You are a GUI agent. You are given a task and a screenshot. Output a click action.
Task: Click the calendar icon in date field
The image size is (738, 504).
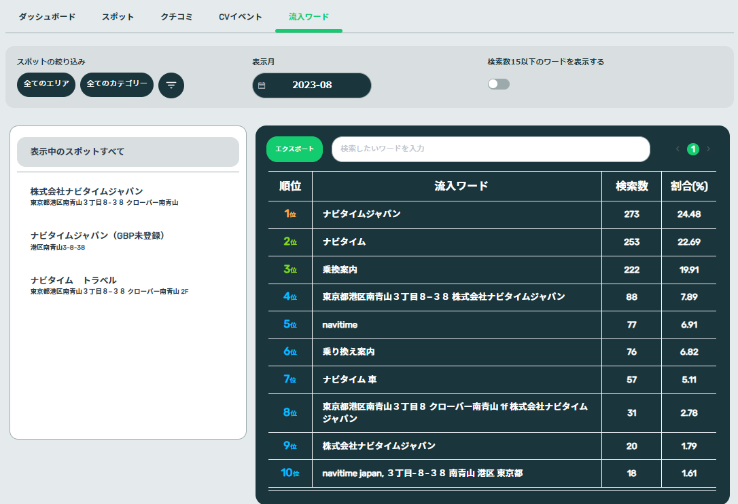point(262,85)
